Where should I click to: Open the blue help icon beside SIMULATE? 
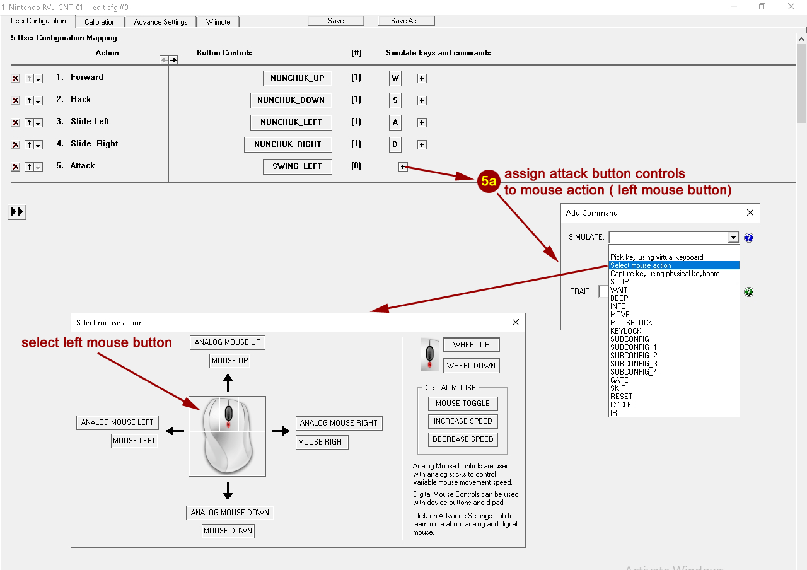click(748, 238)
